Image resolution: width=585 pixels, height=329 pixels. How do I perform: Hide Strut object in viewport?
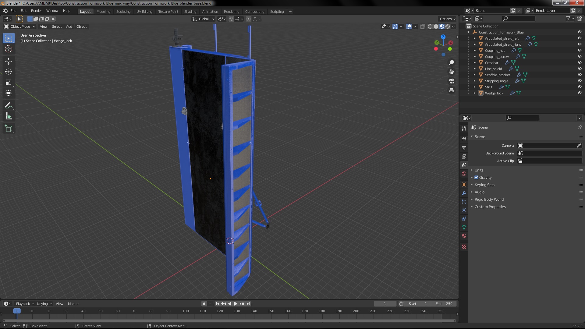tap(580, 87)
